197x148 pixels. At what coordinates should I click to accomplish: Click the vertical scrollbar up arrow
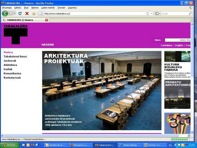pos(192,25)
